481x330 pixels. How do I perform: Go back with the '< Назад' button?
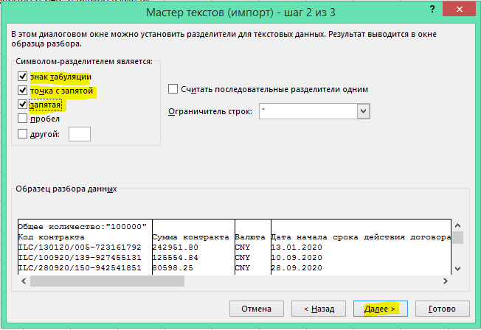(314, 308)
